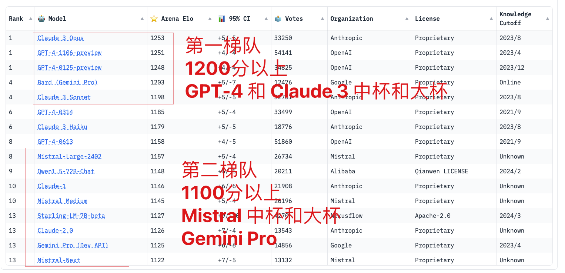Select the Elo score 1203
Image resolution: width=565 pixels, height=273 pixels.
click(157, 82)
